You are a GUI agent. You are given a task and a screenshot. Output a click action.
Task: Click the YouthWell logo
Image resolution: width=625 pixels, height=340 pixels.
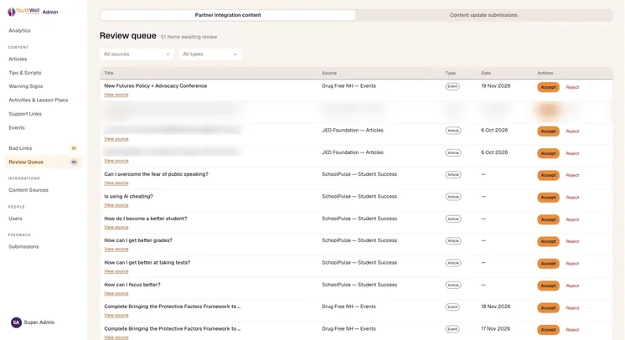(x=23, y=12)
